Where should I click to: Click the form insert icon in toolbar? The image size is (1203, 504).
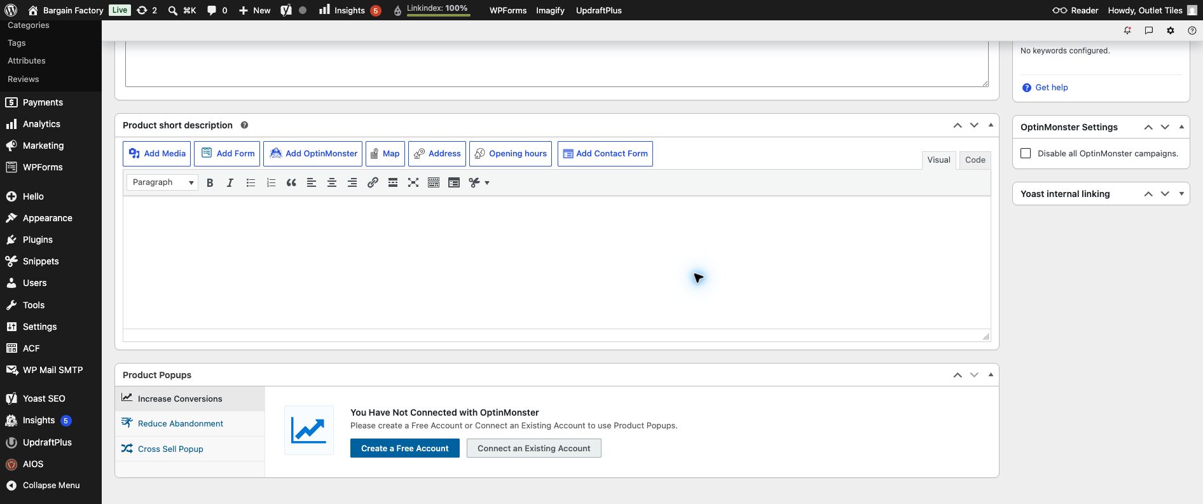click(454, 182)
